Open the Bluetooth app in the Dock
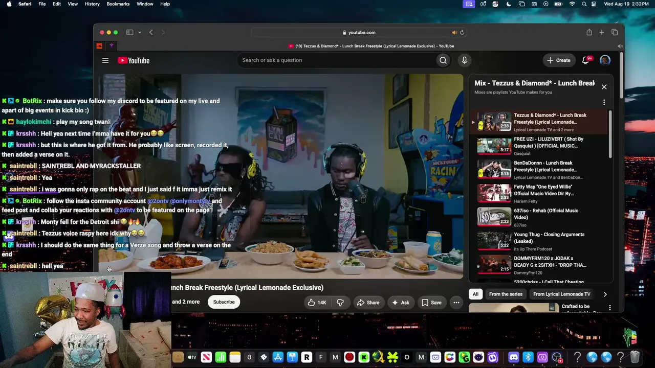 pos(528,357)
